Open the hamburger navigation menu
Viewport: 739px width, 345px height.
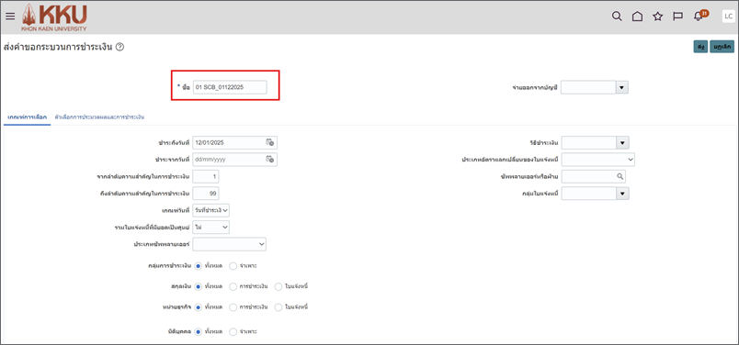(x=10, y=17)
